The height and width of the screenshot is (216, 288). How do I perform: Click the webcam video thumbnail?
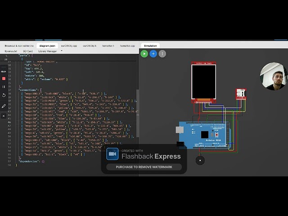[273, 76]
